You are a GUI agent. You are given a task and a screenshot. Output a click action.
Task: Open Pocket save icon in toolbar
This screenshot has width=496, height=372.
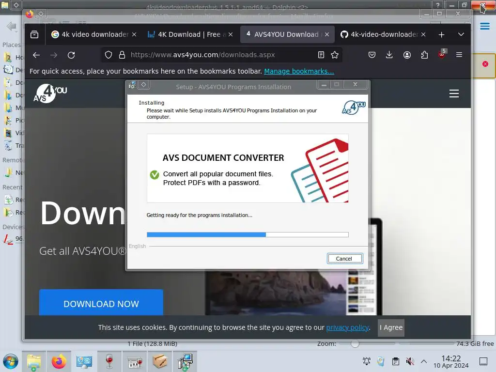(372, 55)
